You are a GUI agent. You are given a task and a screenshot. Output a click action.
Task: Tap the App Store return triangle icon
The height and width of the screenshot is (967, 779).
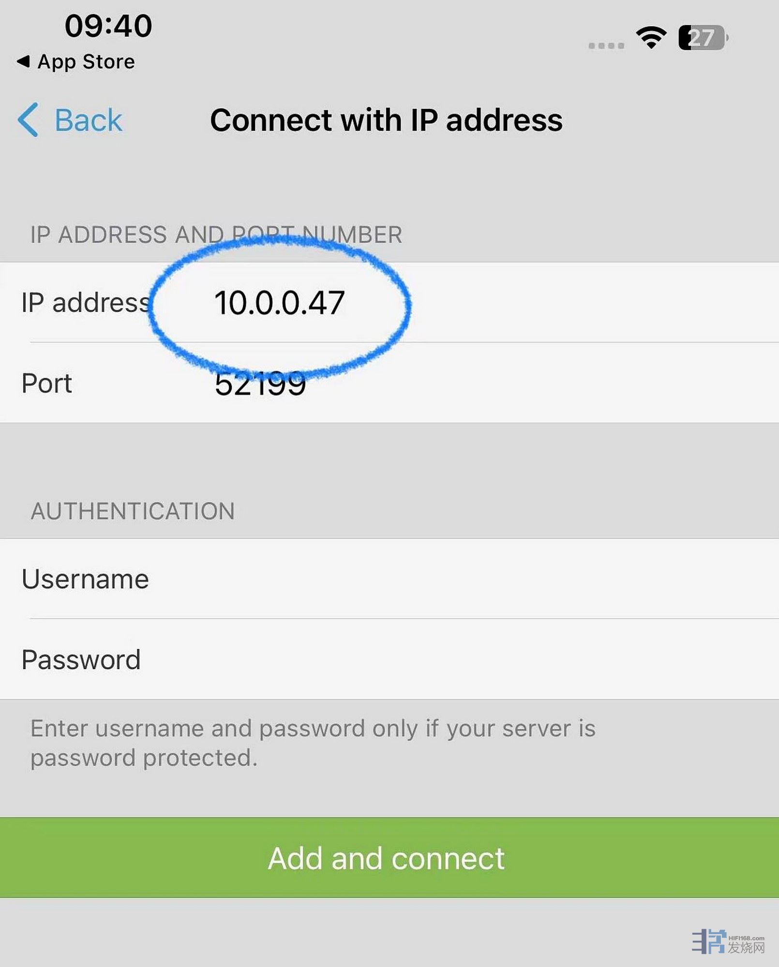coord(23,61)
